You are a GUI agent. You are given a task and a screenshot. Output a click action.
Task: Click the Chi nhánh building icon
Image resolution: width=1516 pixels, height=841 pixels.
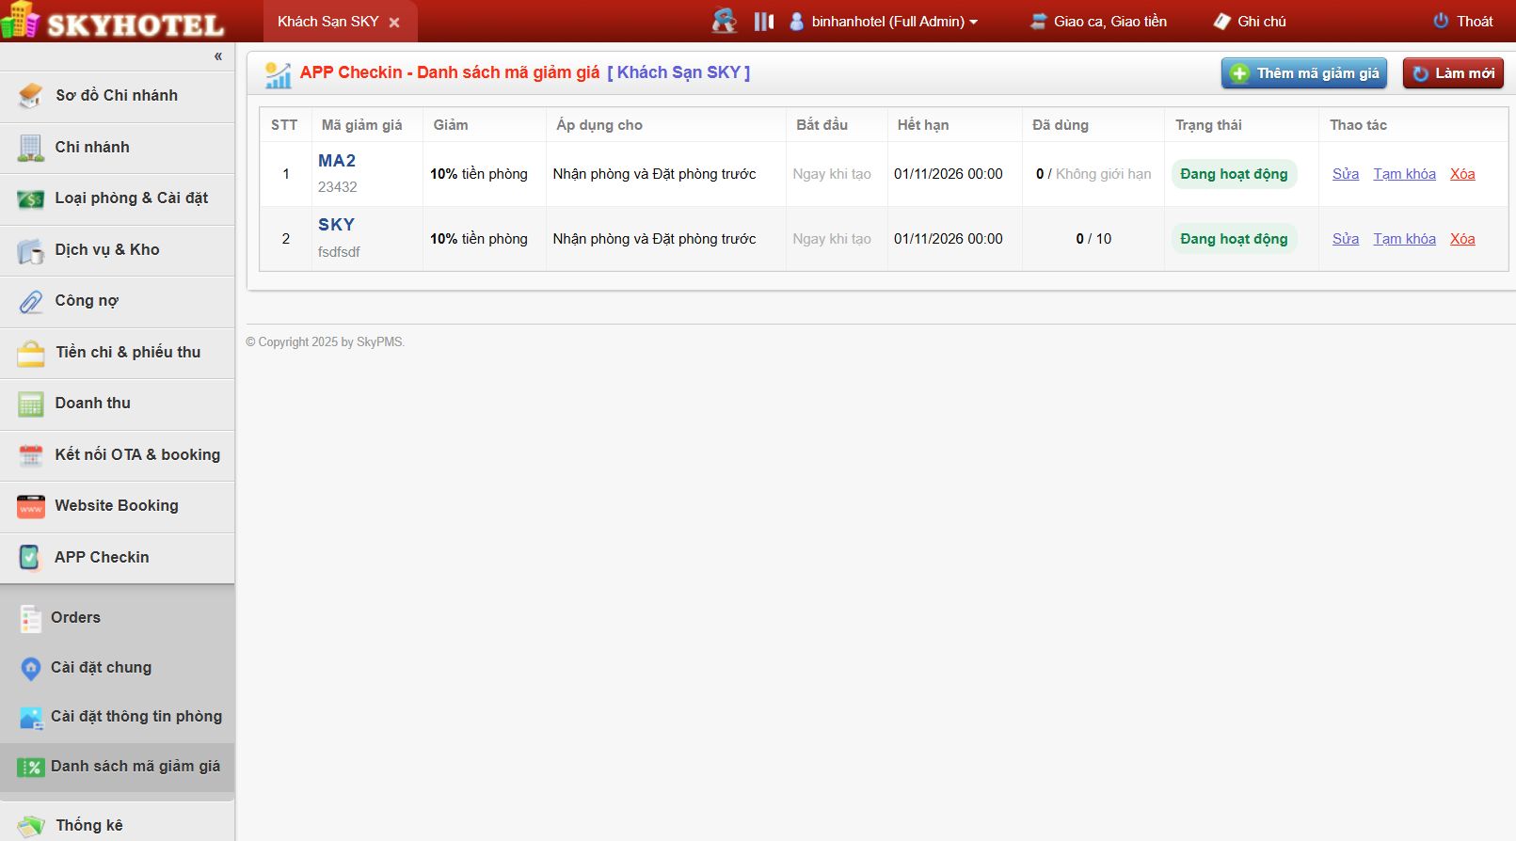point(30,147)
